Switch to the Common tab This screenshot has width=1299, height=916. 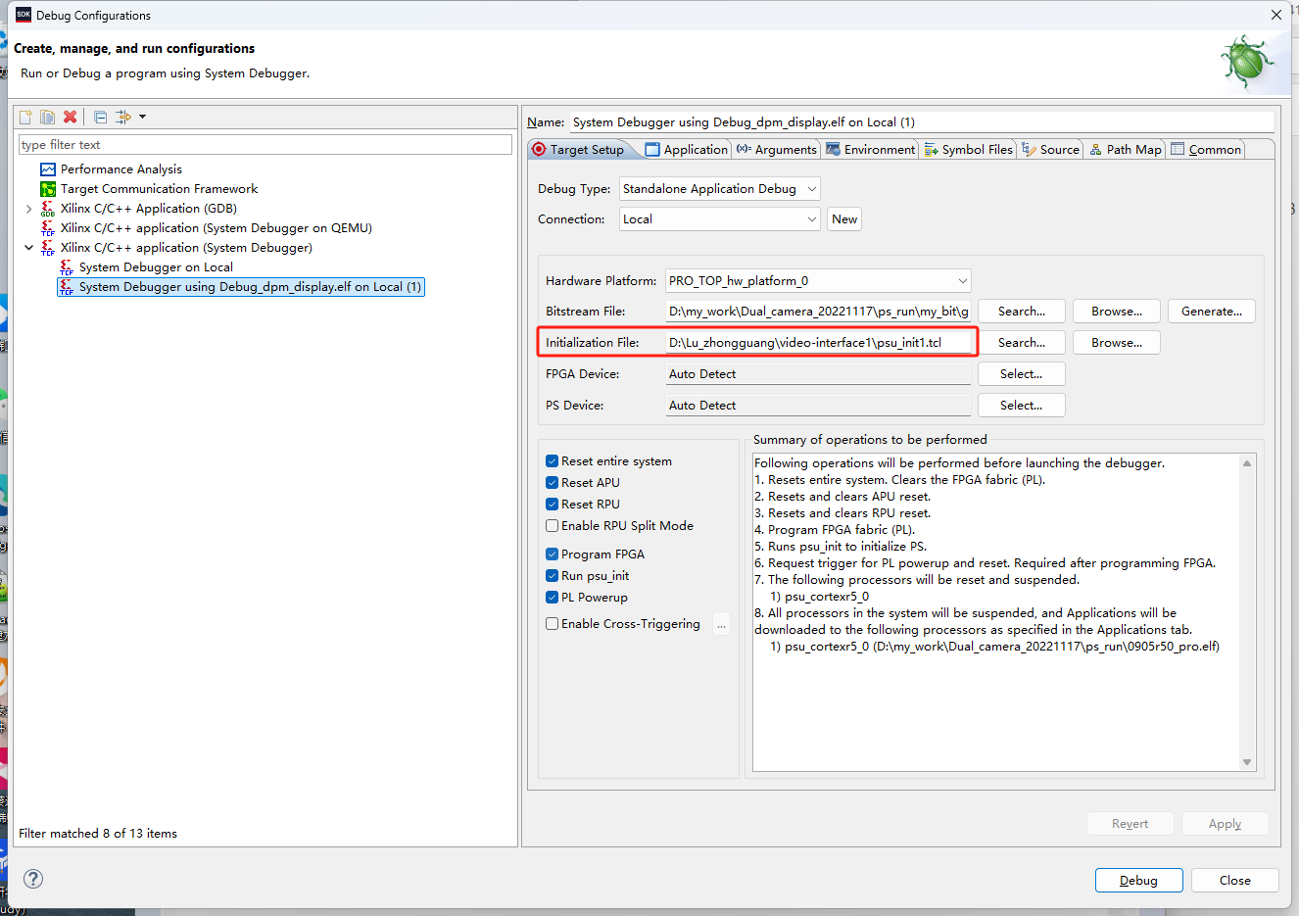click(x=1206, y=149)
